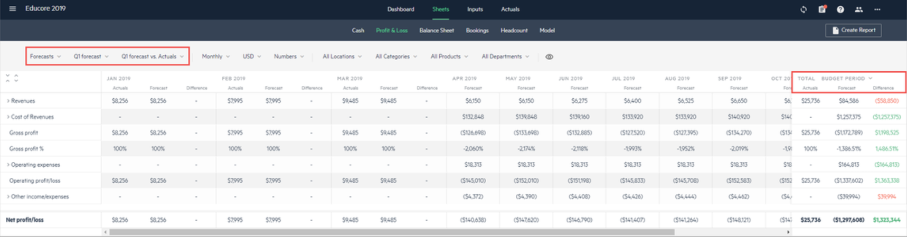
Task: Click the Create Report button
Action: coord(853,30)
